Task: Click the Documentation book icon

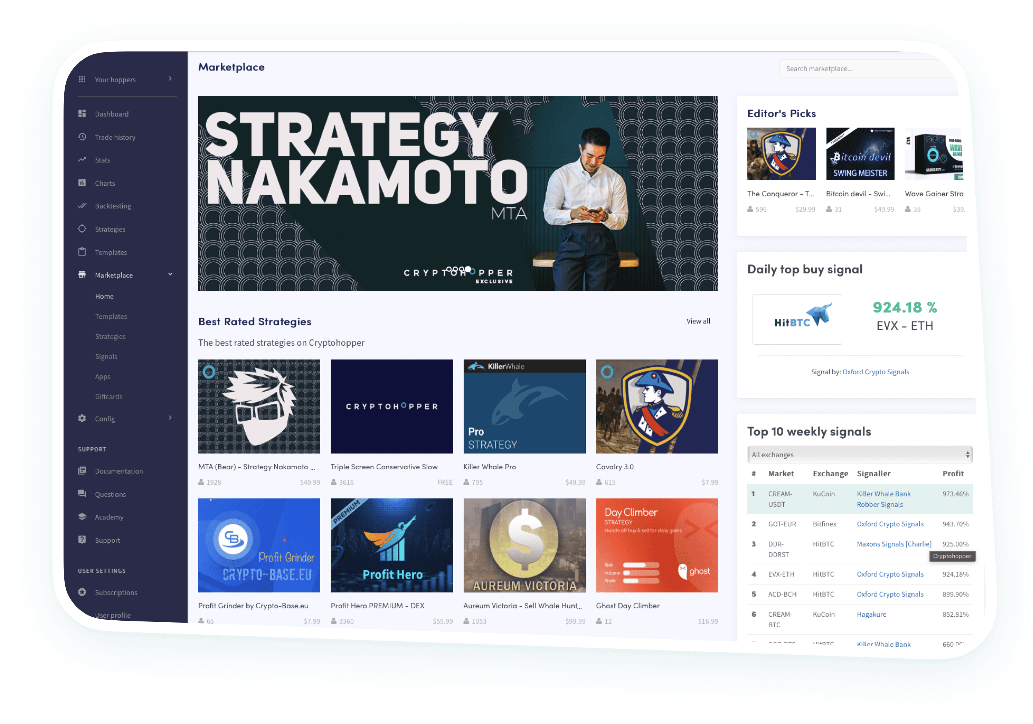Action: click(82, 470)
